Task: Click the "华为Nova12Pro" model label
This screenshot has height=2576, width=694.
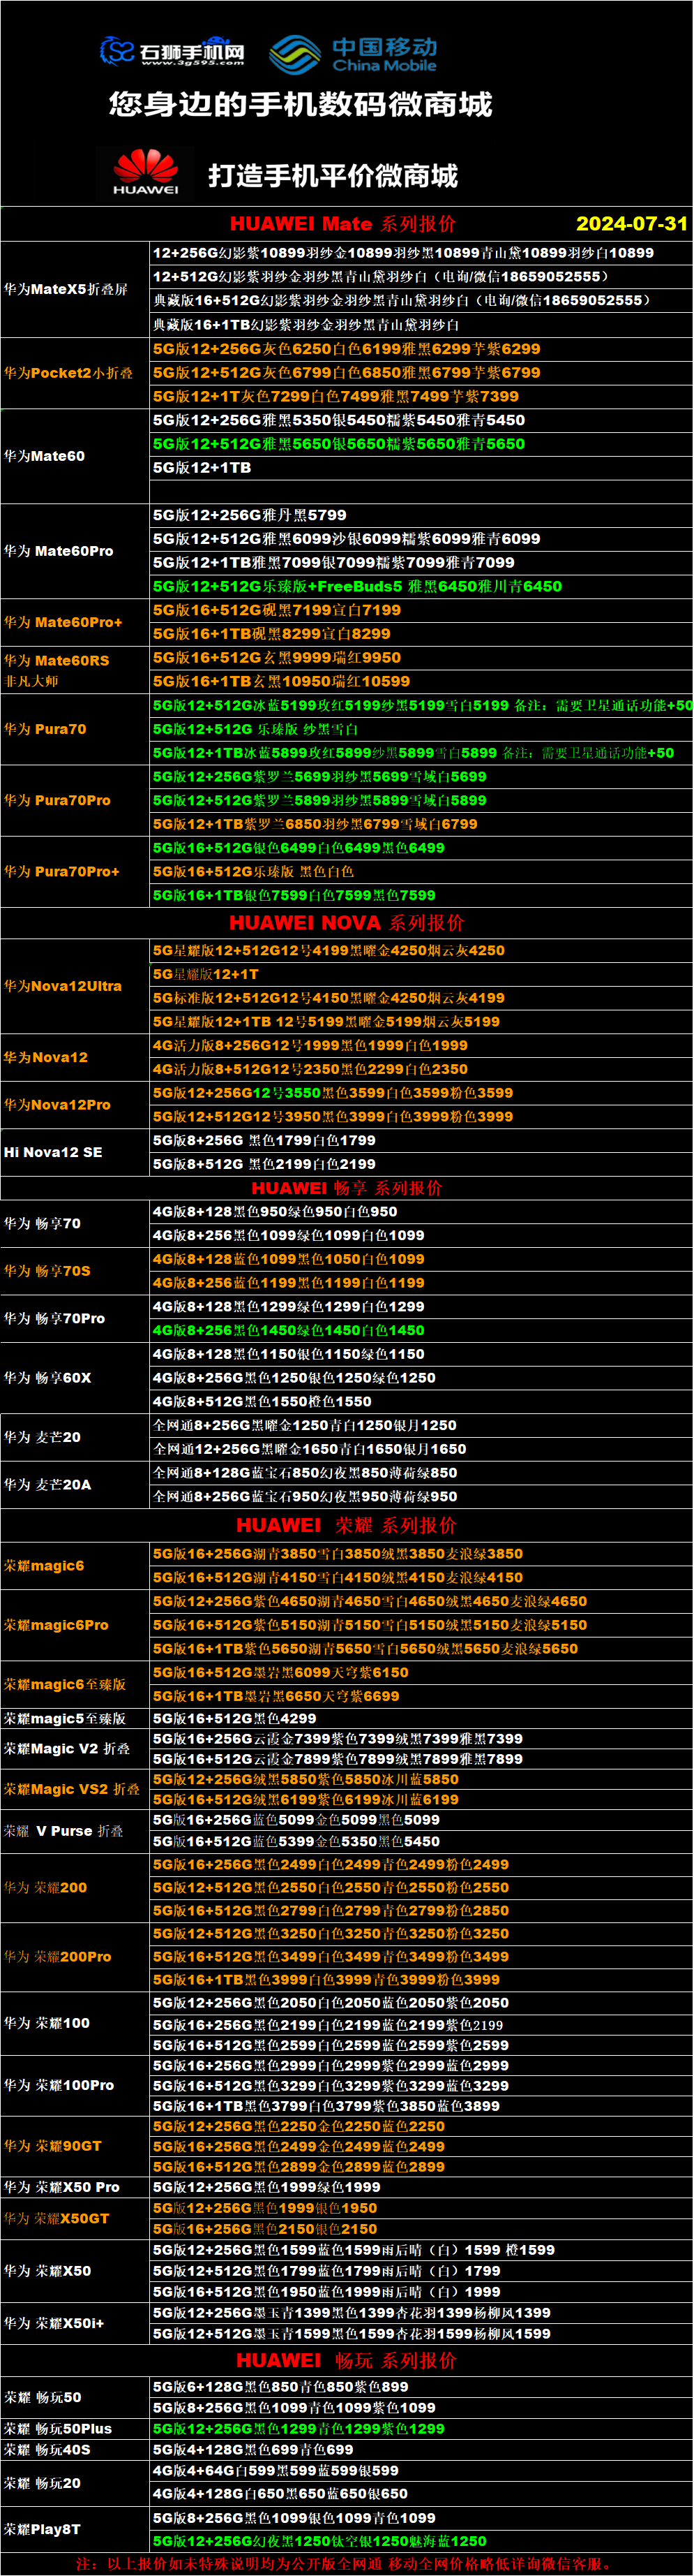Action: (57, 1105)
